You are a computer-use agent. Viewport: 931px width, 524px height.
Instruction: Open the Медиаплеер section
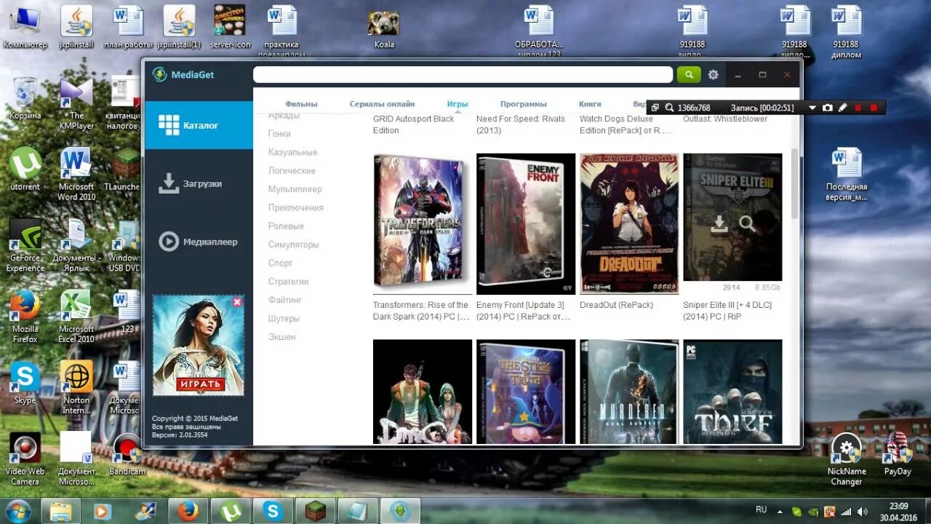pyautogui.click(x=199, y=242)
